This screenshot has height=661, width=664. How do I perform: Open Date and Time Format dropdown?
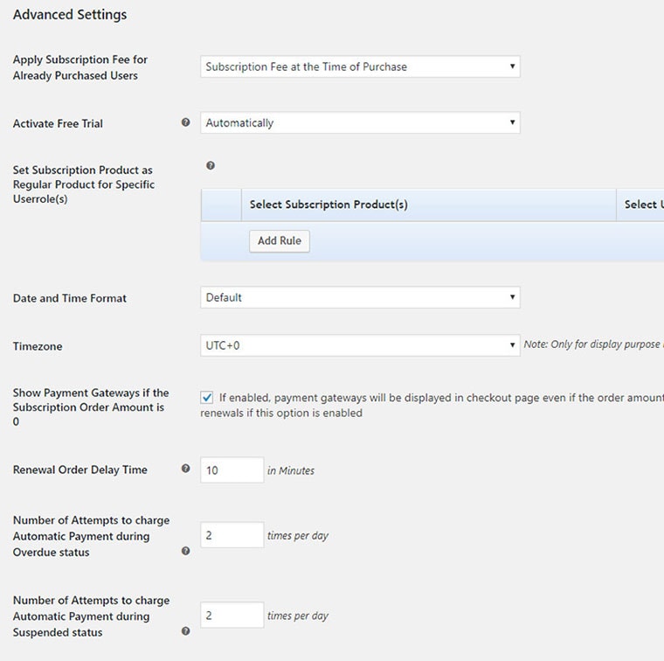tap(360, 298)
